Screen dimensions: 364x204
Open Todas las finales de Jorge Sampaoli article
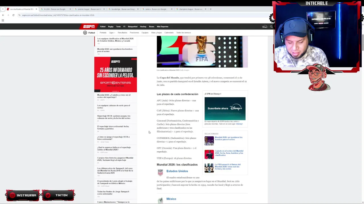tap(113, 193)
